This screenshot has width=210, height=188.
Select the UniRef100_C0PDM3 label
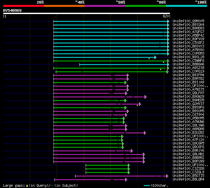pyautogui.click(x=188, y=54)
